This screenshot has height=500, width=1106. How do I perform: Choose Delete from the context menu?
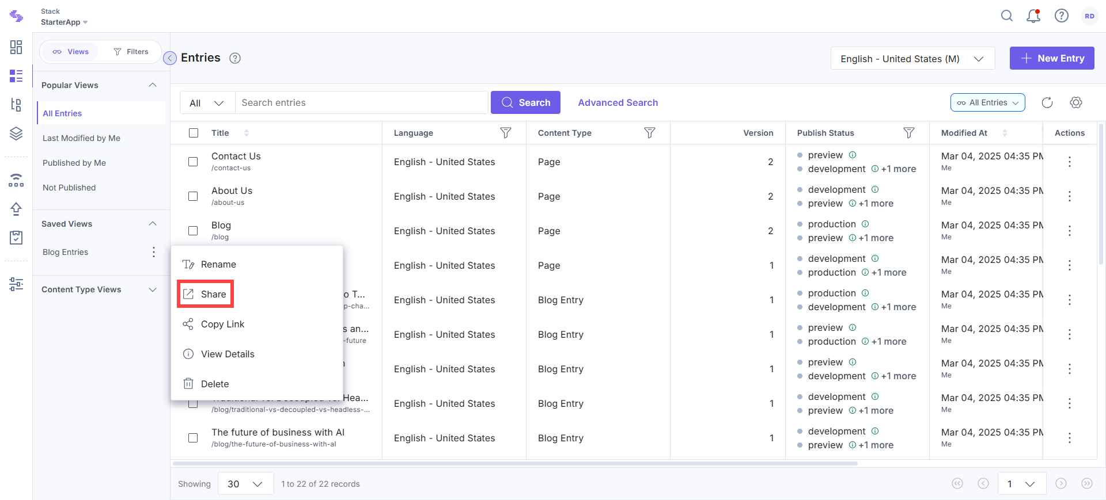tap(257, 384)
